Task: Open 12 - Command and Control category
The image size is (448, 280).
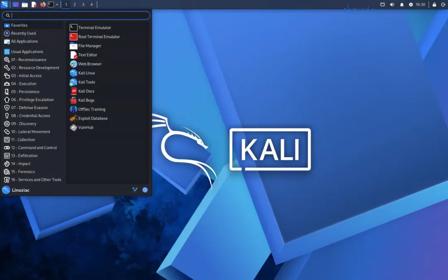Action: click(33, 148)
